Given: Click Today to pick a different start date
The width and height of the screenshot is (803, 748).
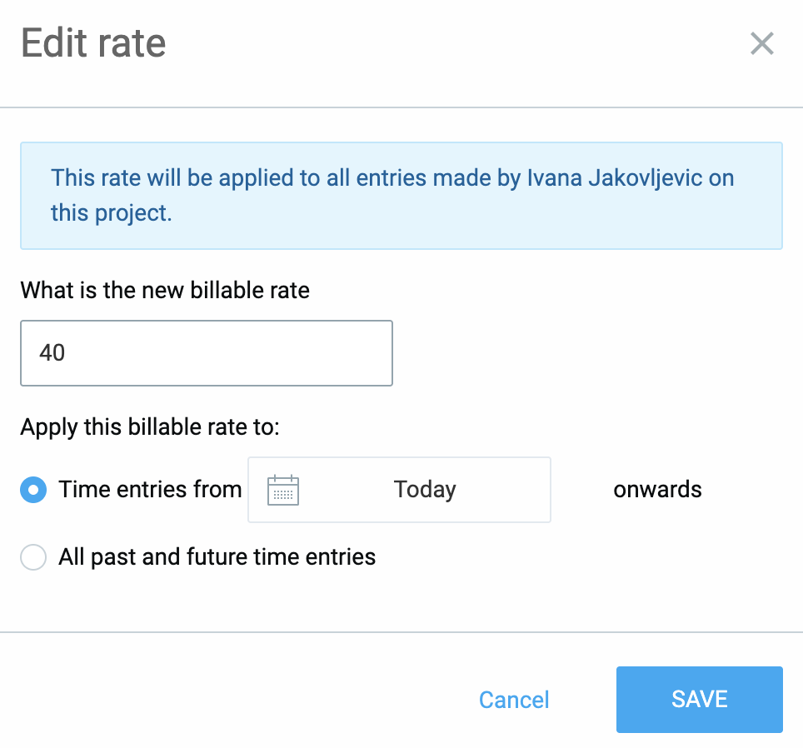Looking at the screenshot, I should (x=425, y=490).
